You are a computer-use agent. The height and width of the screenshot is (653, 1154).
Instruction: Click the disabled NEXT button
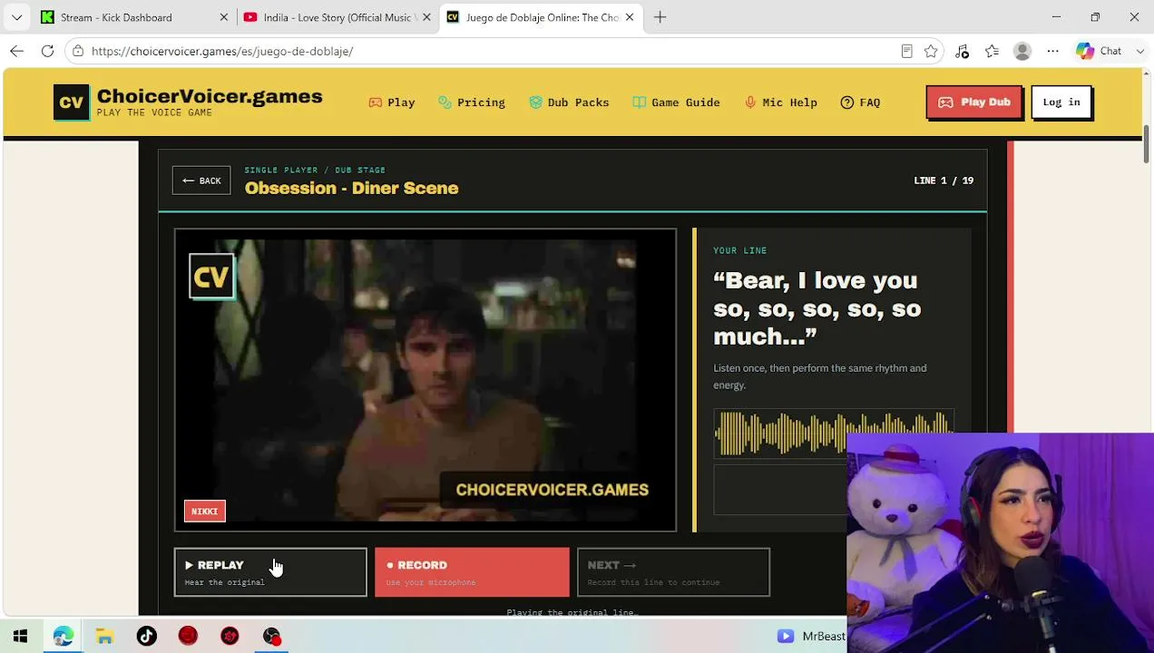673,572
